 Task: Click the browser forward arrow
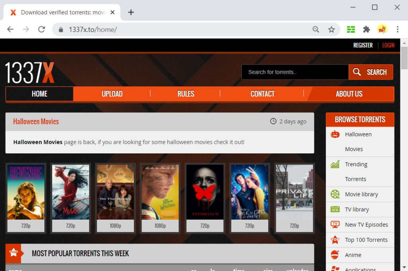pyautogui.click(x=26, y=29)
